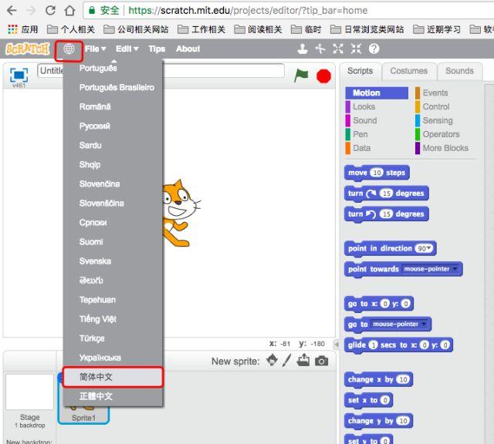Switch to the Costumes tab
Image resolution: width=494 pixels, height=444 pixels.
(408, 71)
